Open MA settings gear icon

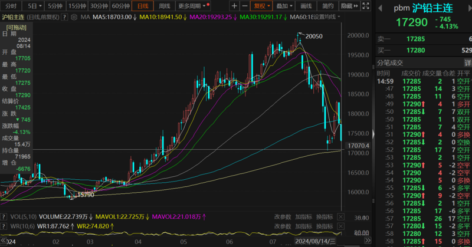75,17
